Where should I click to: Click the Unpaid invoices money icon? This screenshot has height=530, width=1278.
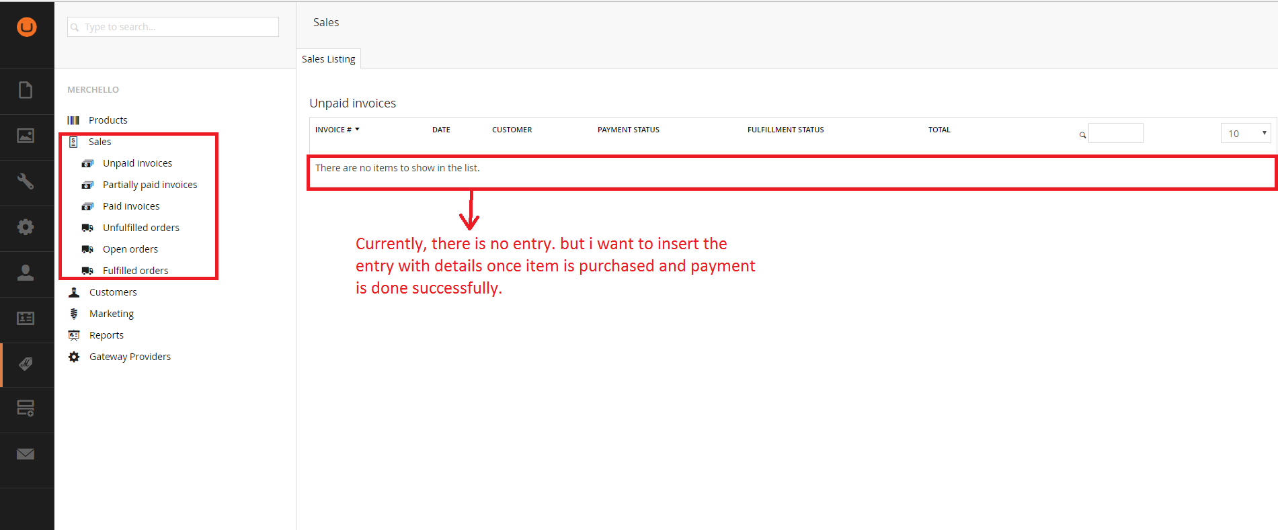pyautogui.click(x=87, y=163)
